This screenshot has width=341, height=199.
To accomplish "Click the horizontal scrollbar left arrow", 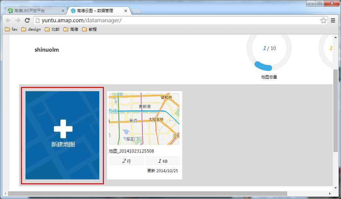I will [x=5, y=193].
